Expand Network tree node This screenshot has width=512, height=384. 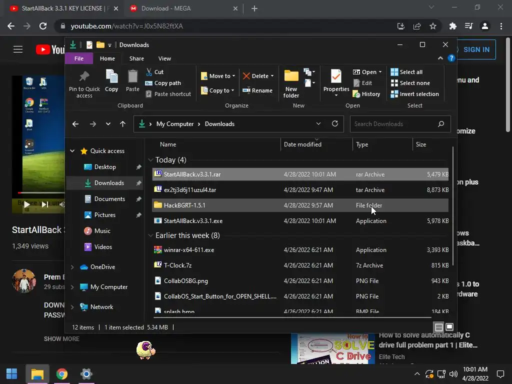point(72,307)
